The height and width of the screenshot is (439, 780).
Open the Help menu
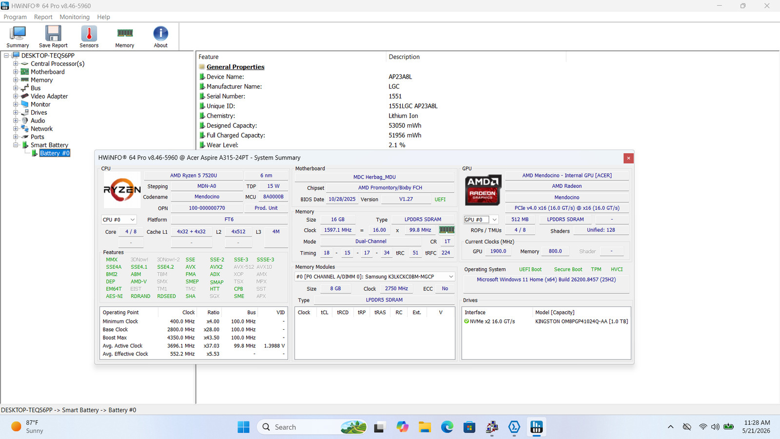(x=103, y=17)
